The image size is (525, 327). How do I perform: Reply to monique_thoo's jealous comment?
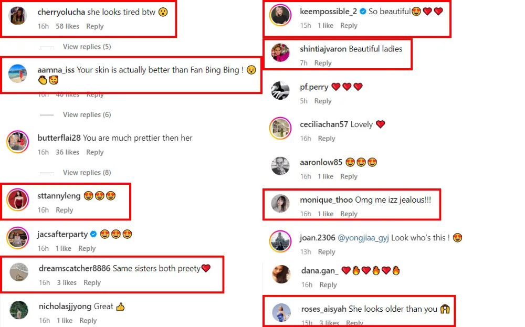point(349,214)
